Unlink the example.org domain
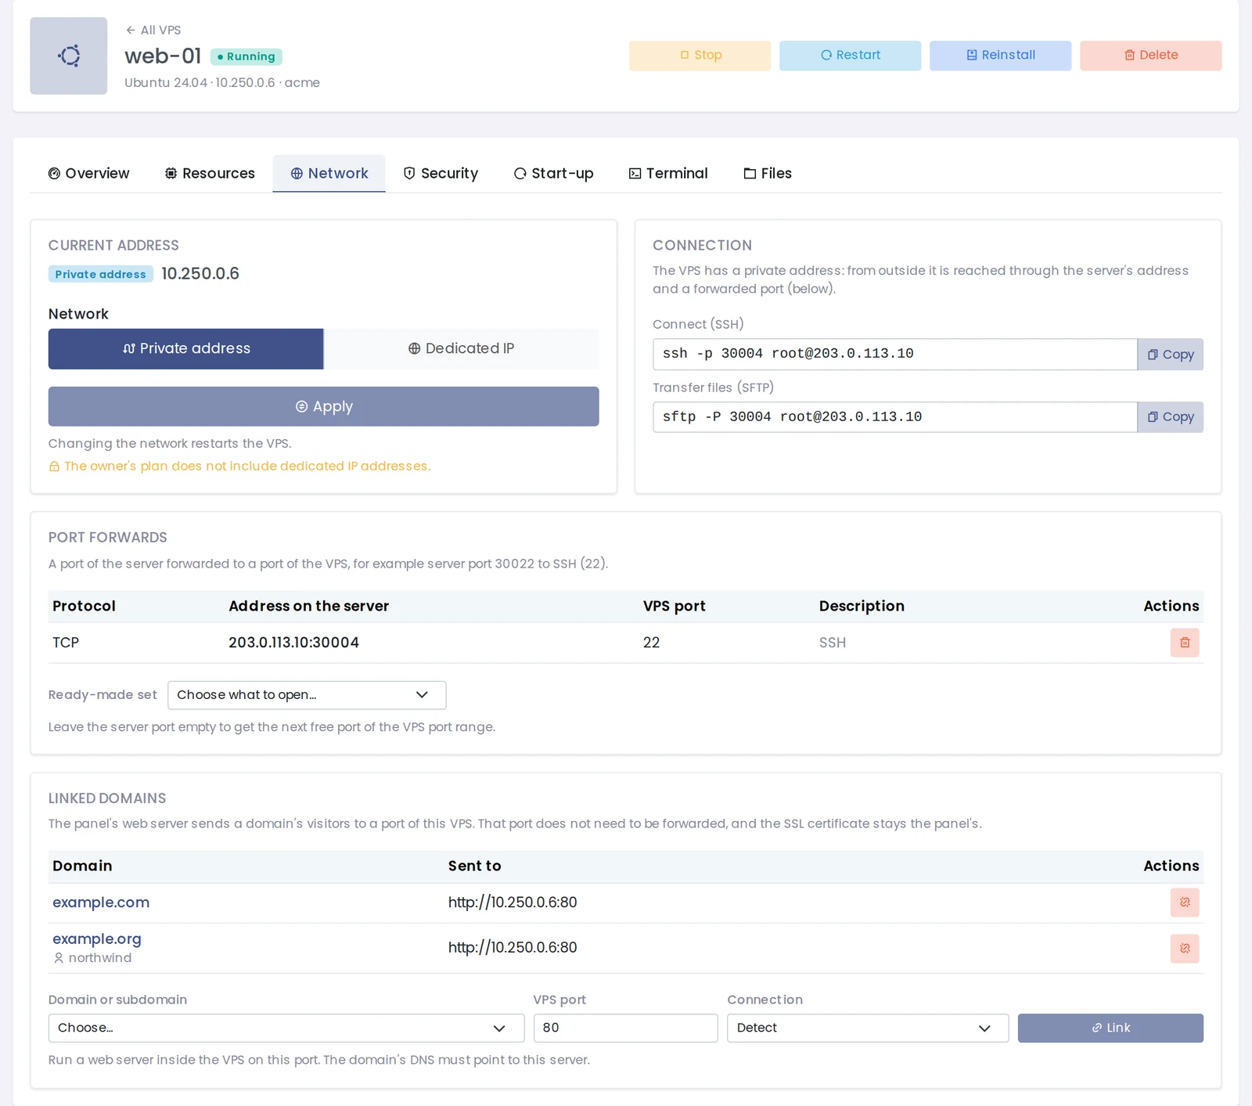 point(1185,949)
